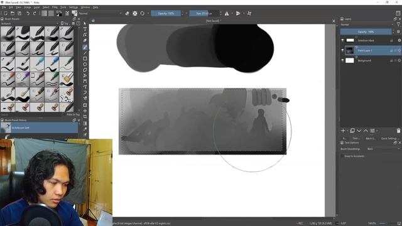
Task: Reload the original brush preset
Action: [x=143, y=13]
